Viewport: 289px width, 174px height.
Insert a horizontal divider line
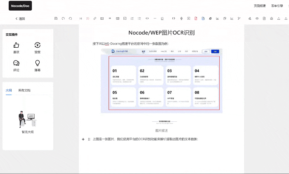tap(155, 19)
